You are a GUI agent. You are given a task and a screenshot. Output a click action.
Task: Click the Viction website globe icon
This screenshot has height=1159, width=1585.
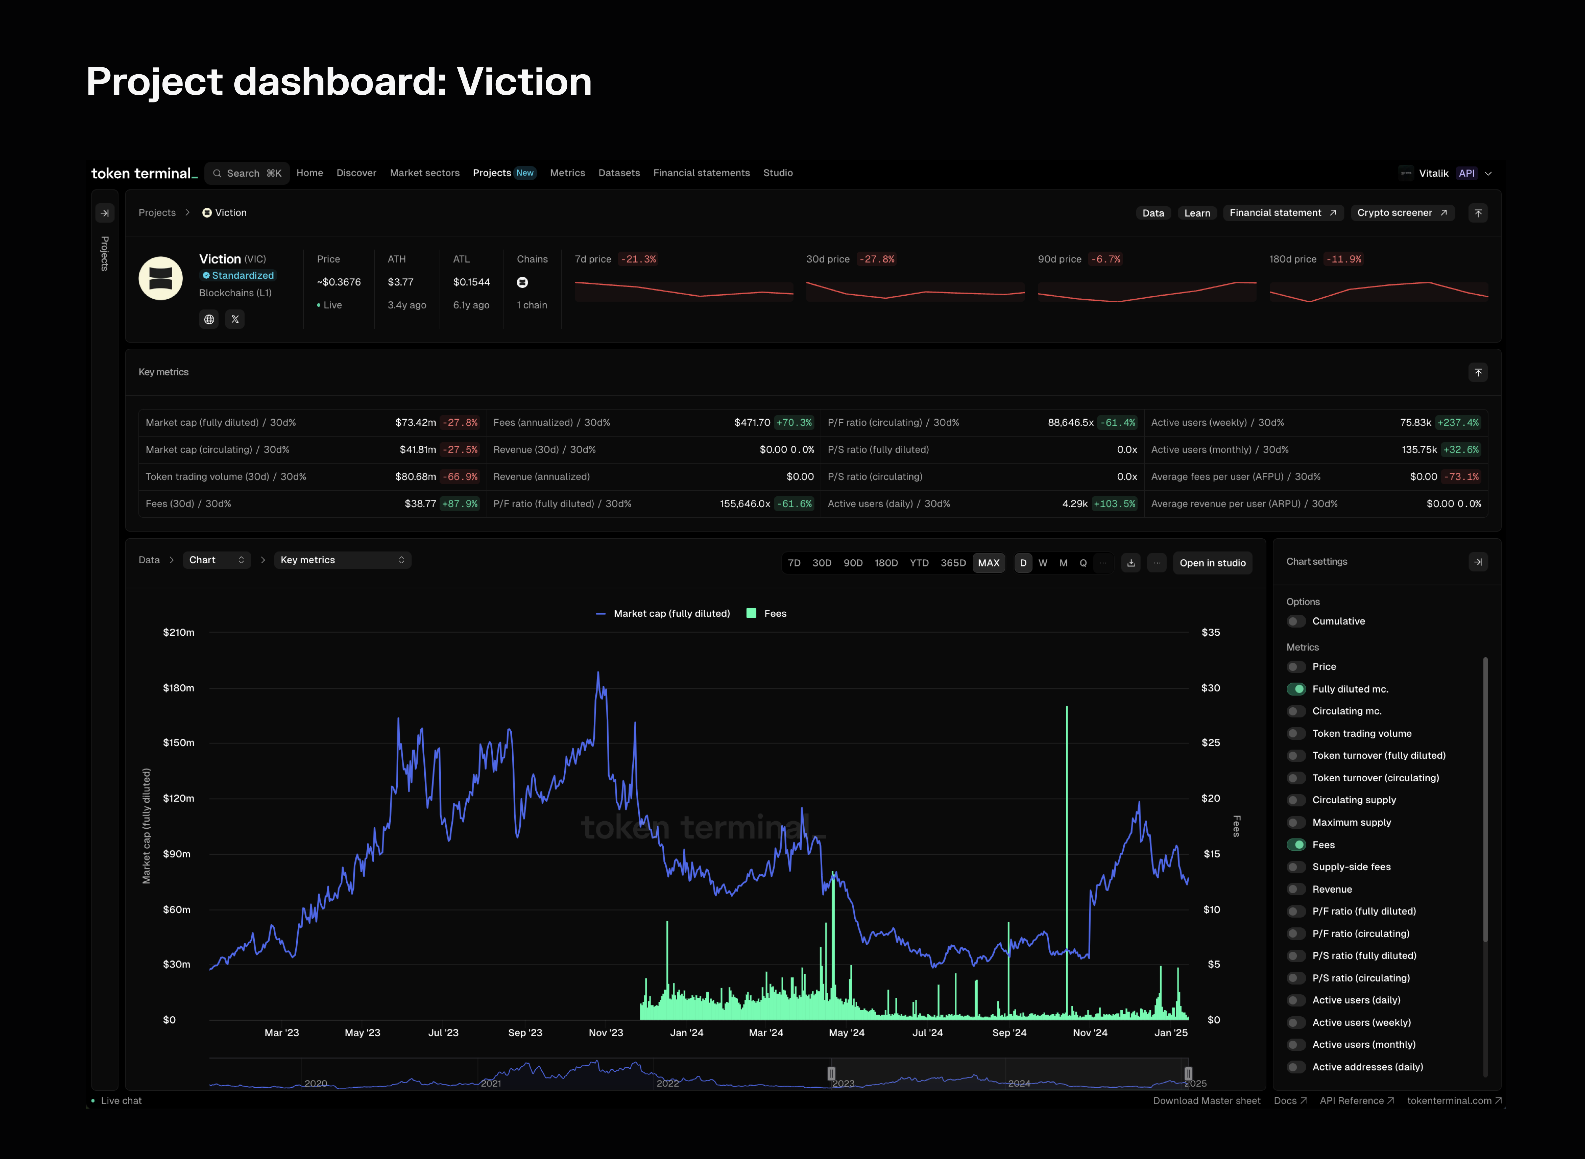pyautogui.click(x=209, y=319)
